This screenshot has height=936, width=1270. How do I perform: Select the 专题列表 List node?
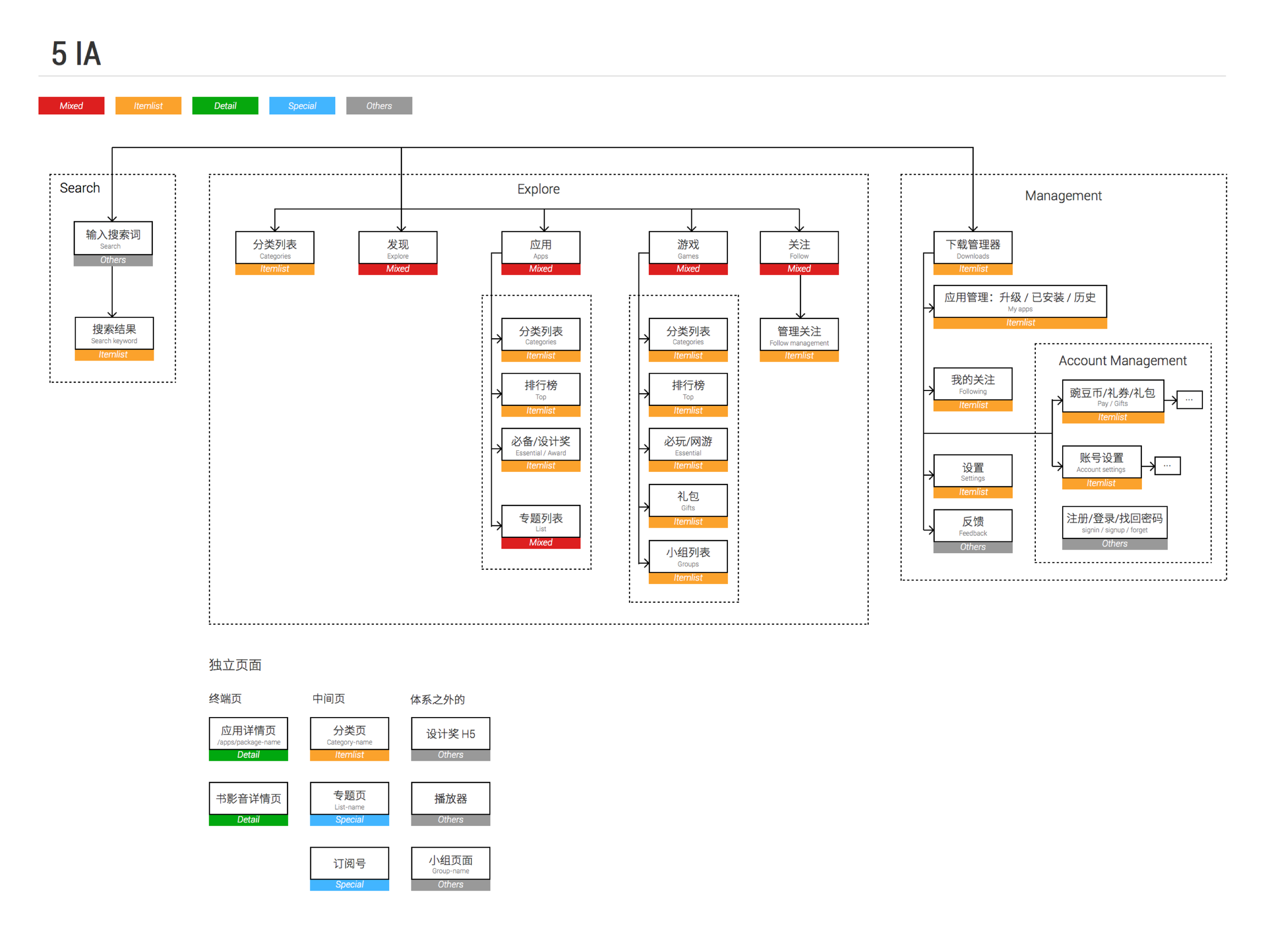coord(540,521)
